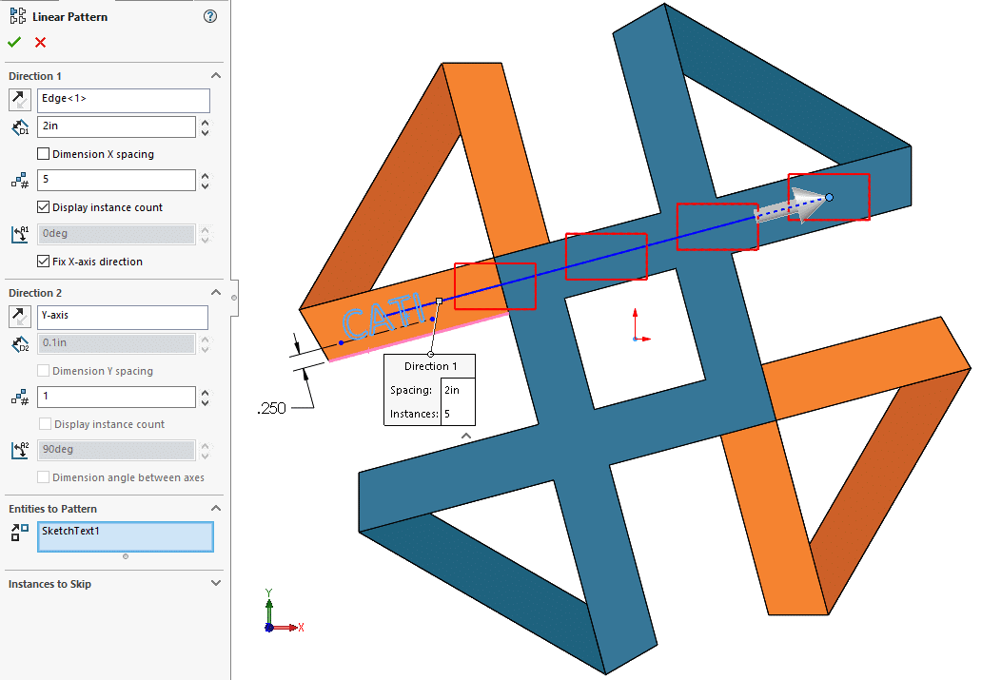Viewport: 982px width, 680px height.
Task: Collapse the Direction 1 section
Action: click(216, 75)
